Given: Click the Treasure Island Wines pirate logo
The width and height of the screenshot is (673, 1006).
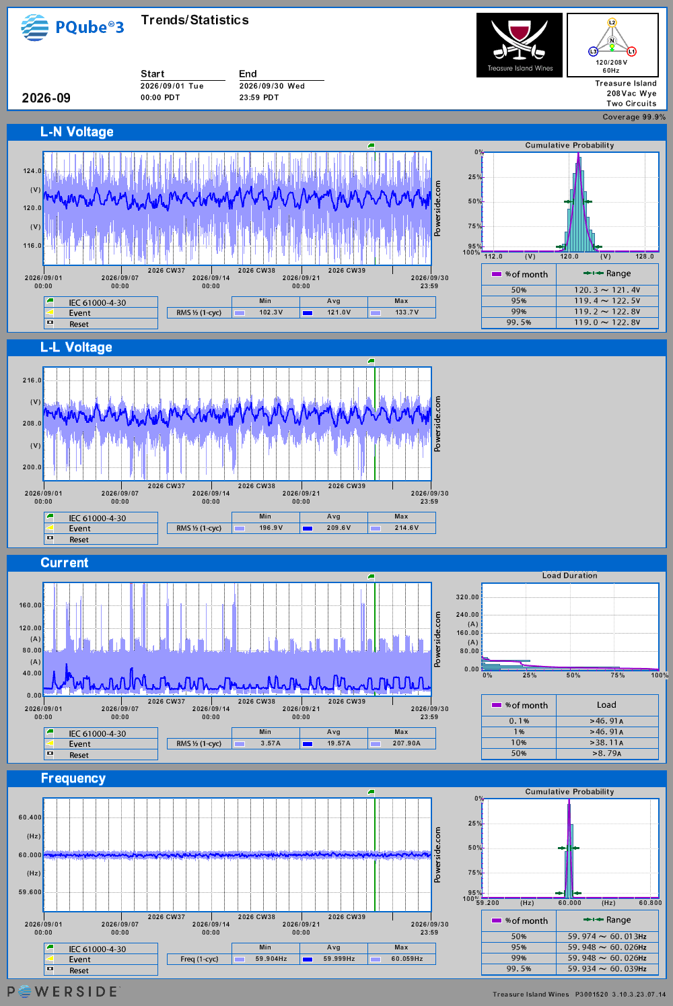Looking at the screenshot, I should point(520,45).
